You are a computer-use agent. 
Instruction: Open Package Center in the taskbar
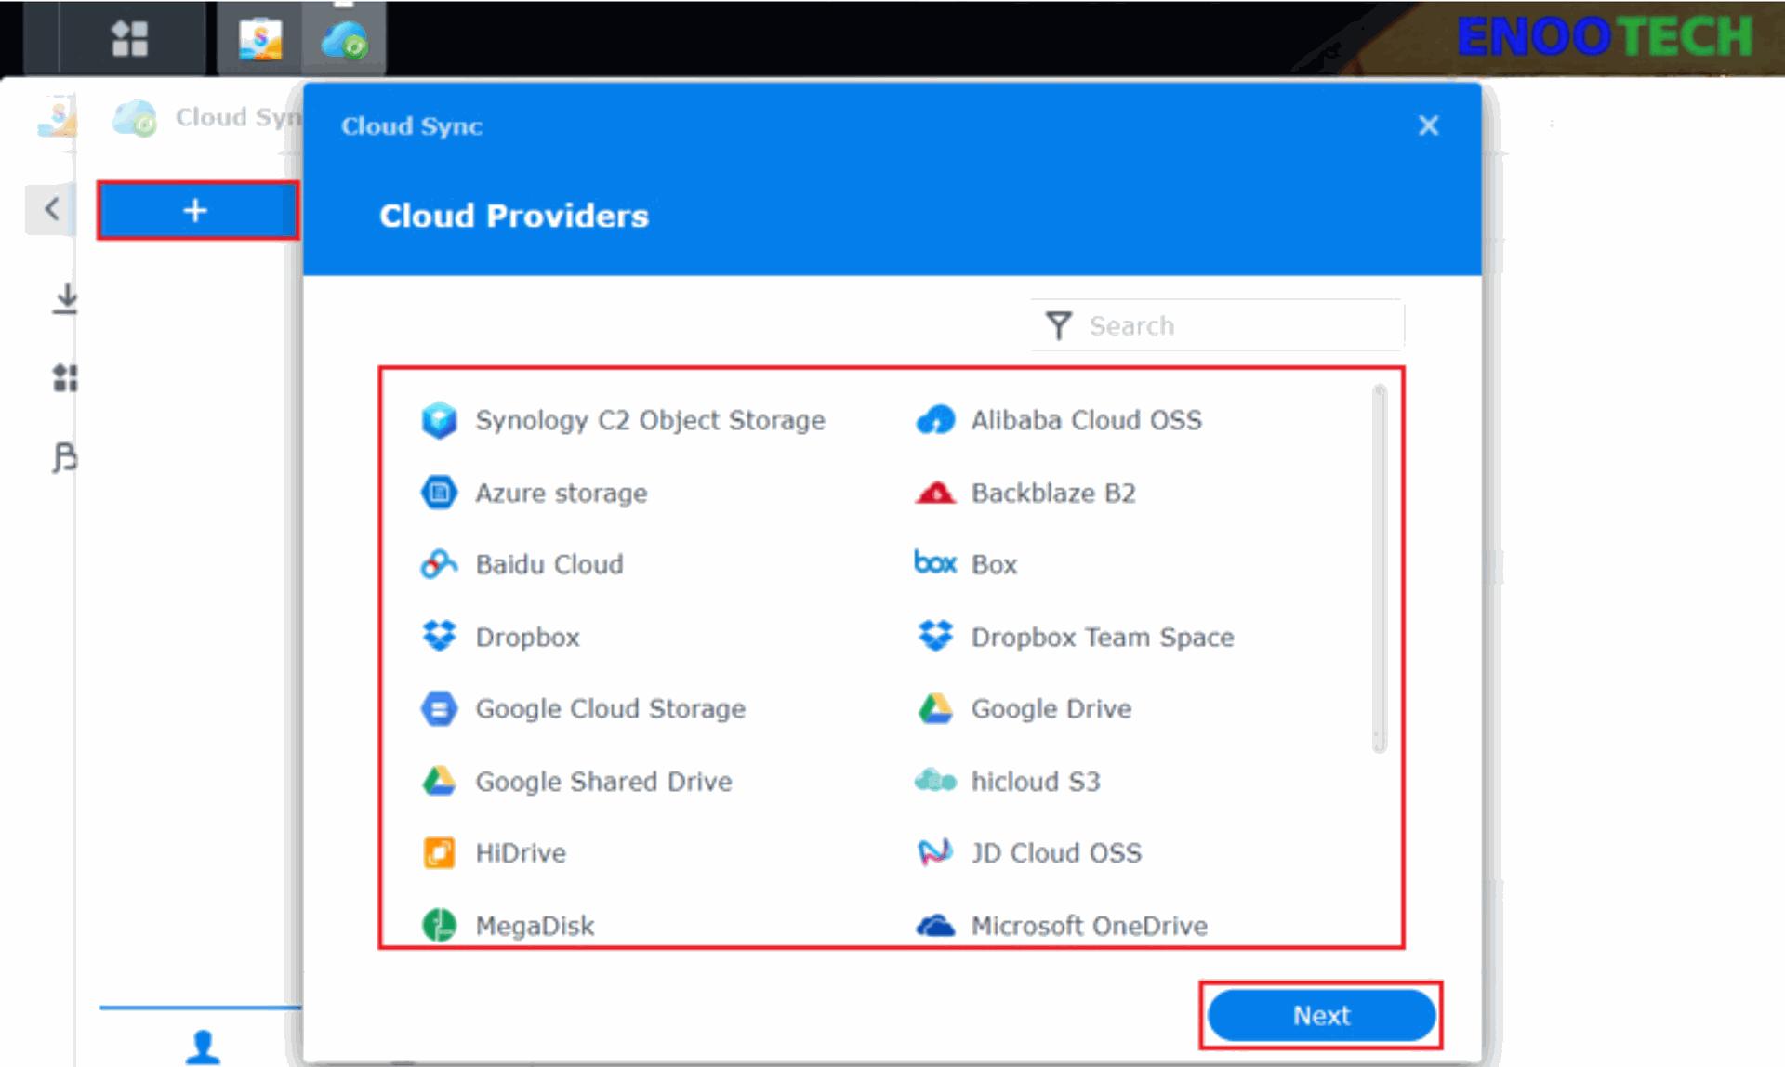click(x=260, y=39)
